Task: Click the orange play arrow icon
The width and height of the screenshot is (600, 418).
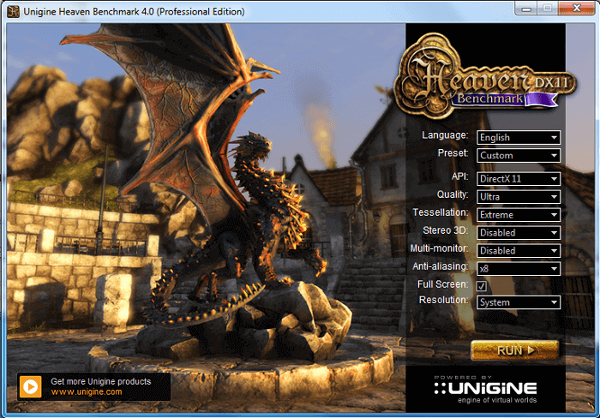Action: [31, 386]
